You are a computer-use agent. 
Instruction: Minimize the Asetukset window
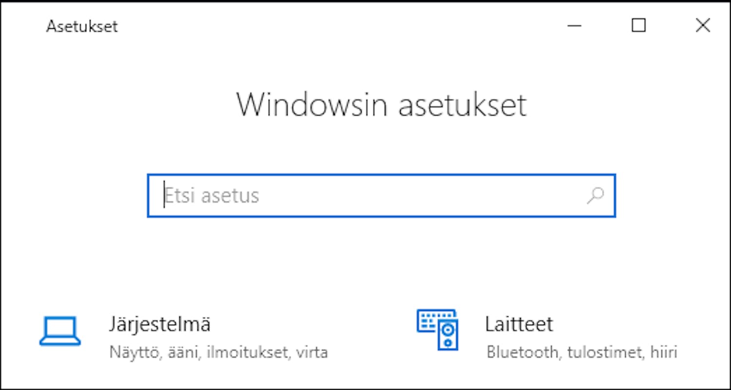pyautogui.click(x=575, y=26)
